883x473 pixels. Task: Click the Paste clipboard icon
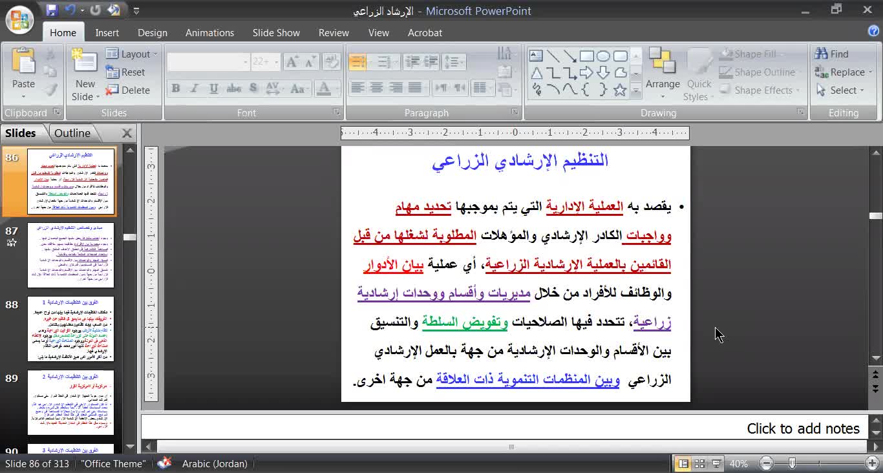24,61
